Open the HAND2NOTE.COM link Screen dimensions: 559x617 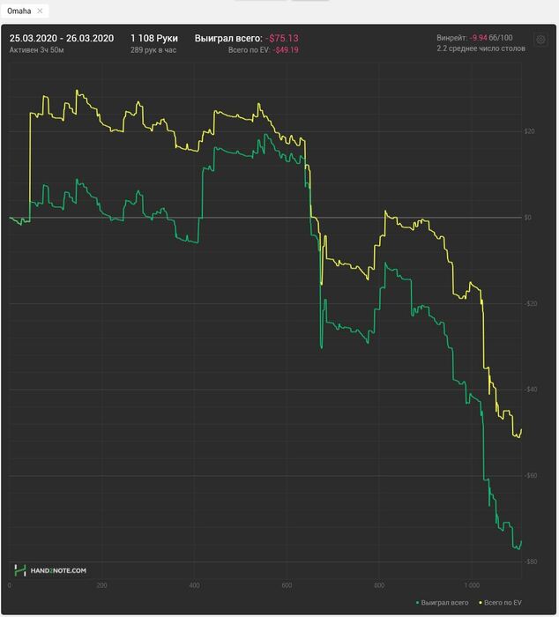[x=58, y=570]
